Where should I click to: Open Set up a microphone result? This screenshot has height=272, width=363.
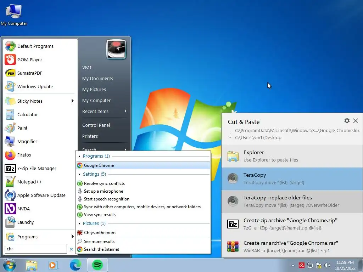pyautogui.click(x=143, y=191)
